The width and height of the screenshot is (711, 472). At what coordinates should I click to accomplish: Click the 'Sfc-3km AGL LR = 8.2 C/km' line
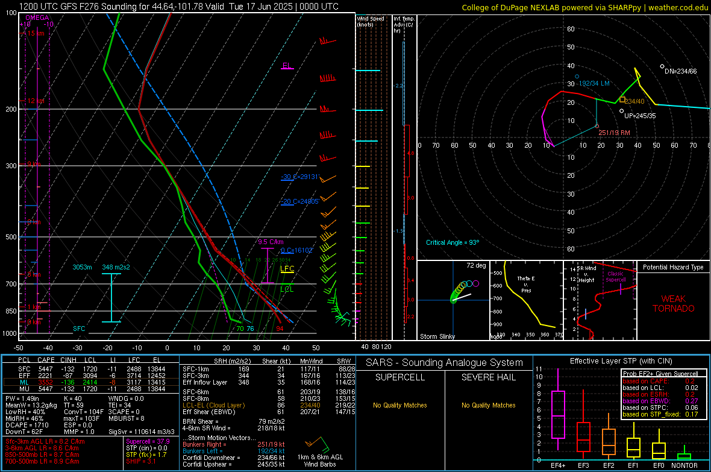point(45,441)
